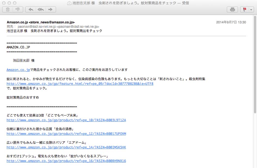Viewport: 257px width, 168px height.
Task: Click the line 「蚊がいなくなるスプレー」
Action: 57,156
